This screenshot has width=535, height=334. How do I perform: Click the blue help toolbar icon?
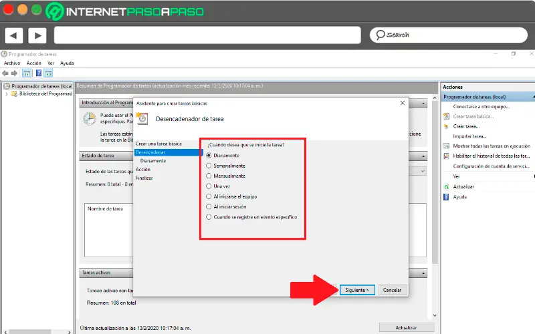point(39,73)
